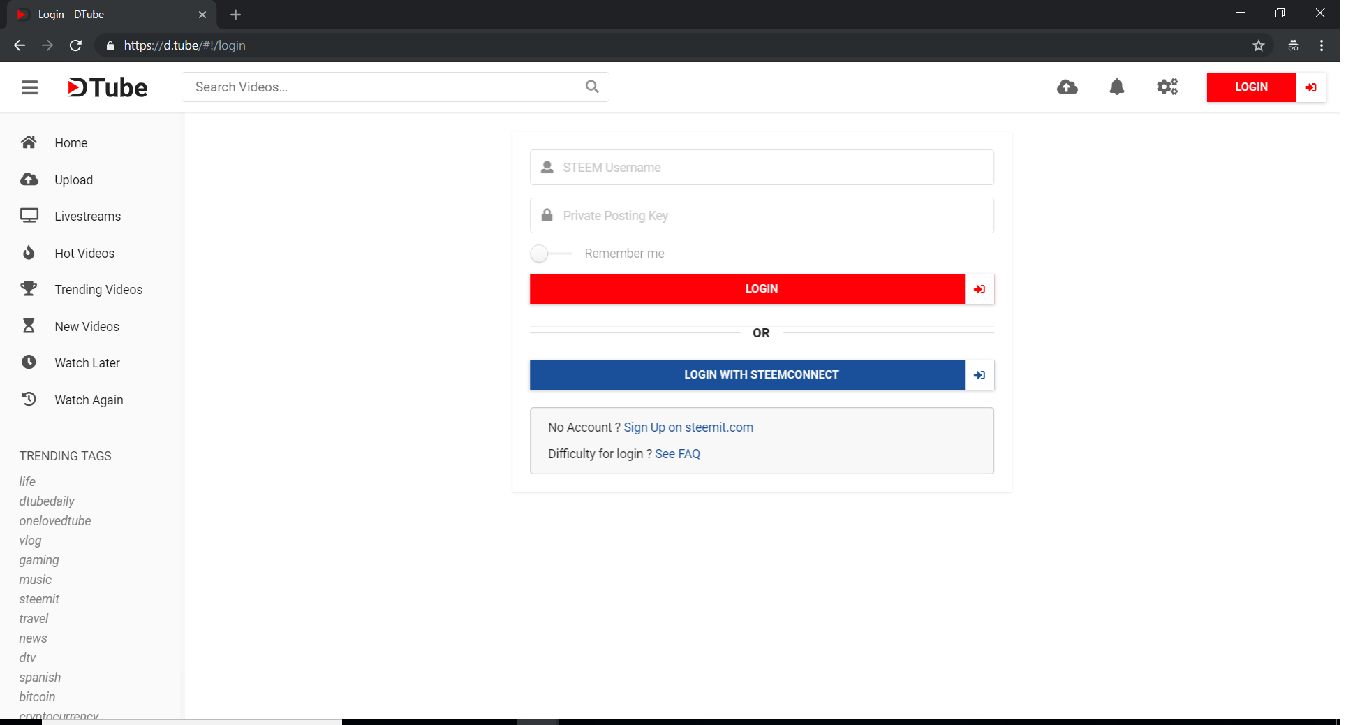This screenshot has height=725, width=1346.
Task: Click the 'Difficulty for login ?' text
Action: 600,454
